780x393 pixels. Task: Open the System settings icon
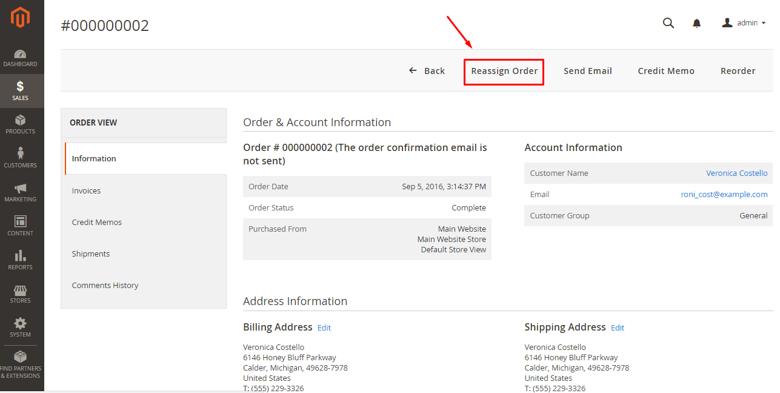(21, 326)
